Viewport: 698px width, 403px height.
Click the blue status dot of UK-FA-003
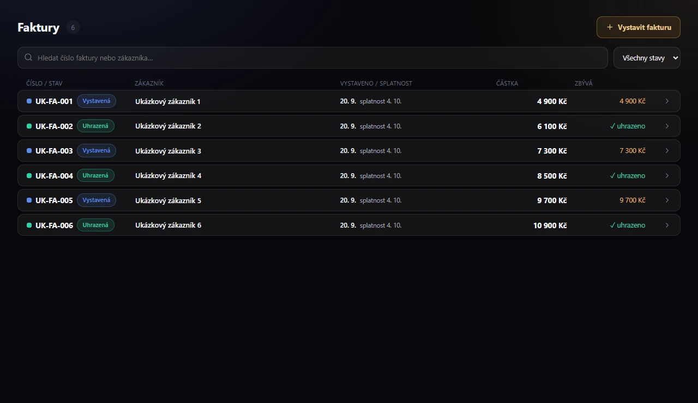[29, 151]
